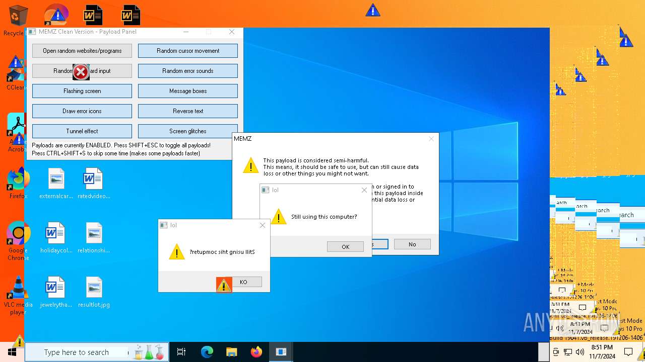Click KO button in reversed-text lol dialog
Screen dimensions: 645x362
pyautogui.click(x=243, y=282)
